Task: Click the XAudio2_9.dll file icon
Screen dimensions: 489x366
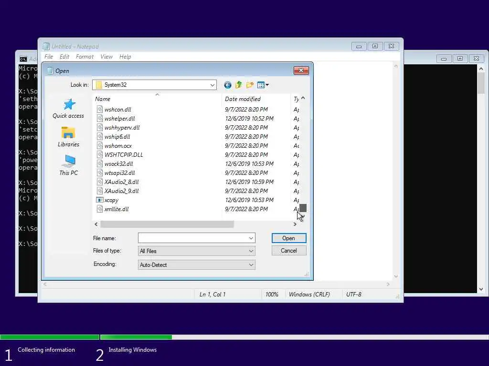Action: [99, 191]
